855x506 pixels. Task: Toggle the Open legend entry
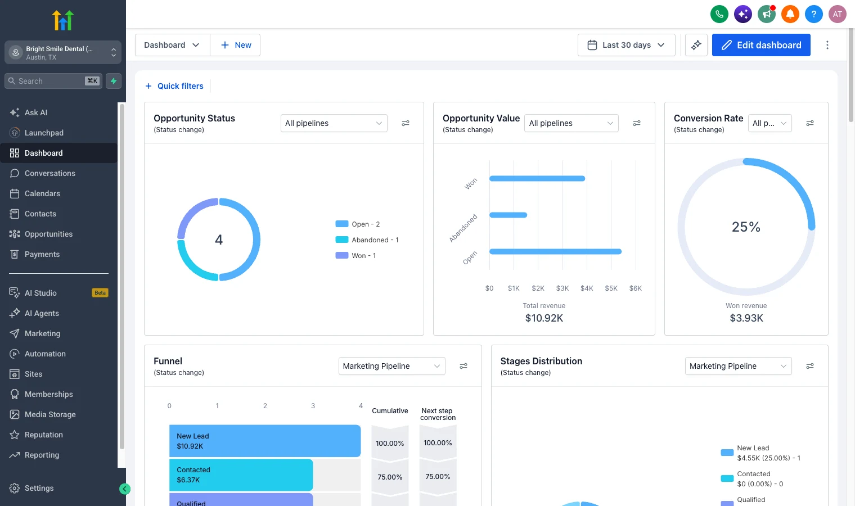coord(358,224)
